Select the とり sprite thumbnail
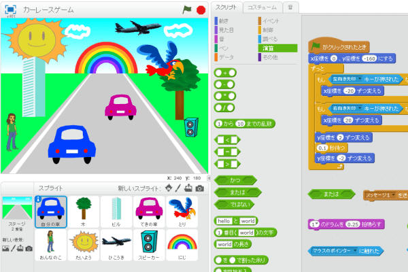This screenshot has width=408, height=272. pos(181,212)
